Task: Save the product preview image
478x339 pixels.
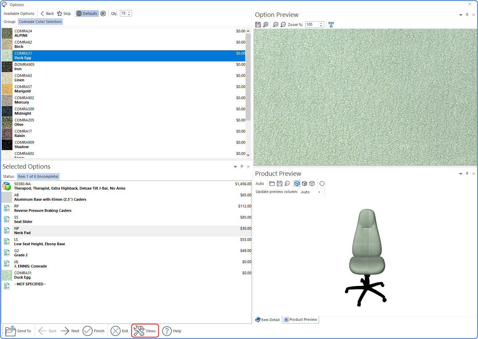Action: pos(280,183)
